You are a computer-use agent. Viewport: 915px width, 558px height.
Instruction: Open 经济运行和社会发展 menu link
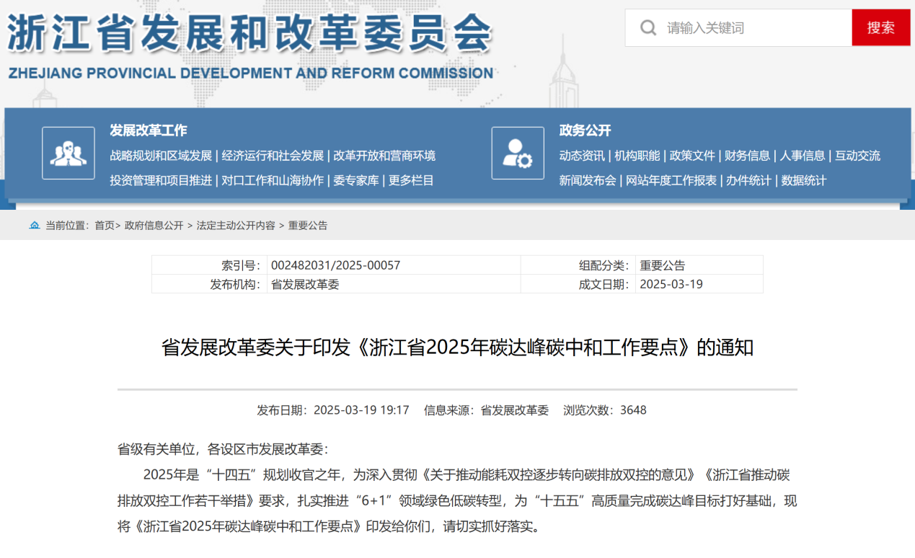pyautogui.click(x=273, y=156)
